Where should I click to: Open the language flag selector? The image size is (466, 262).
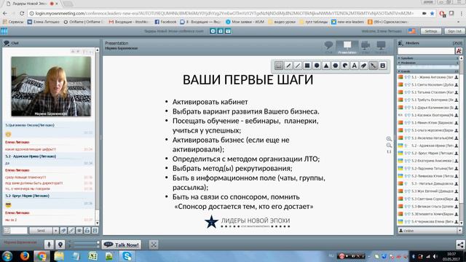(x=412, y=31)
